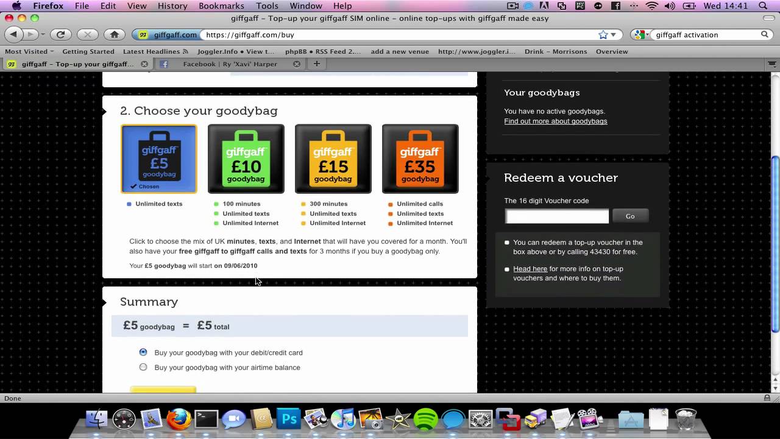Screen dimensions: 780x439
Task: Switch to the Facebook Ry 'Xavi' Harper tab
Action: [x=230, y=63]
